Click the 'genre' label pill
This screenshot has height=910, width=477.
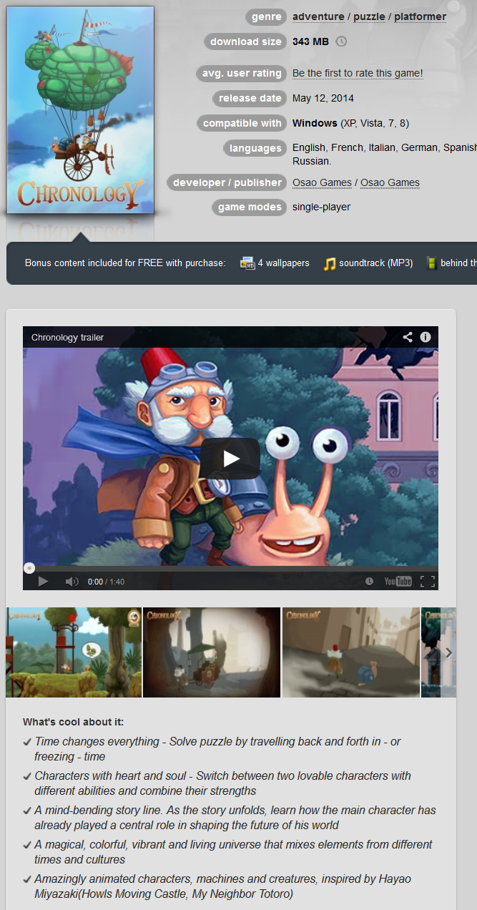(x=266, y=16)
